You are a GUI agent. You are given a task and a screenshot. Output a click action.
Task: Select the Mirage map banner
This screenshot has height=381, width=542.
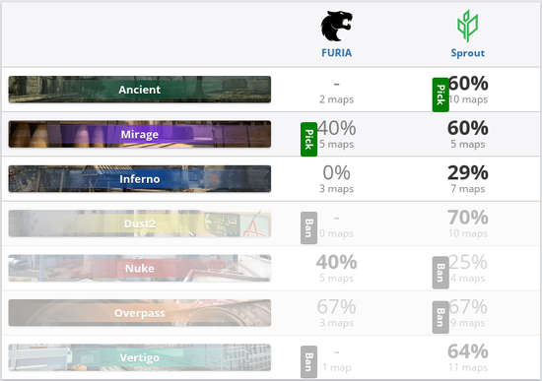tap(140, 134)
